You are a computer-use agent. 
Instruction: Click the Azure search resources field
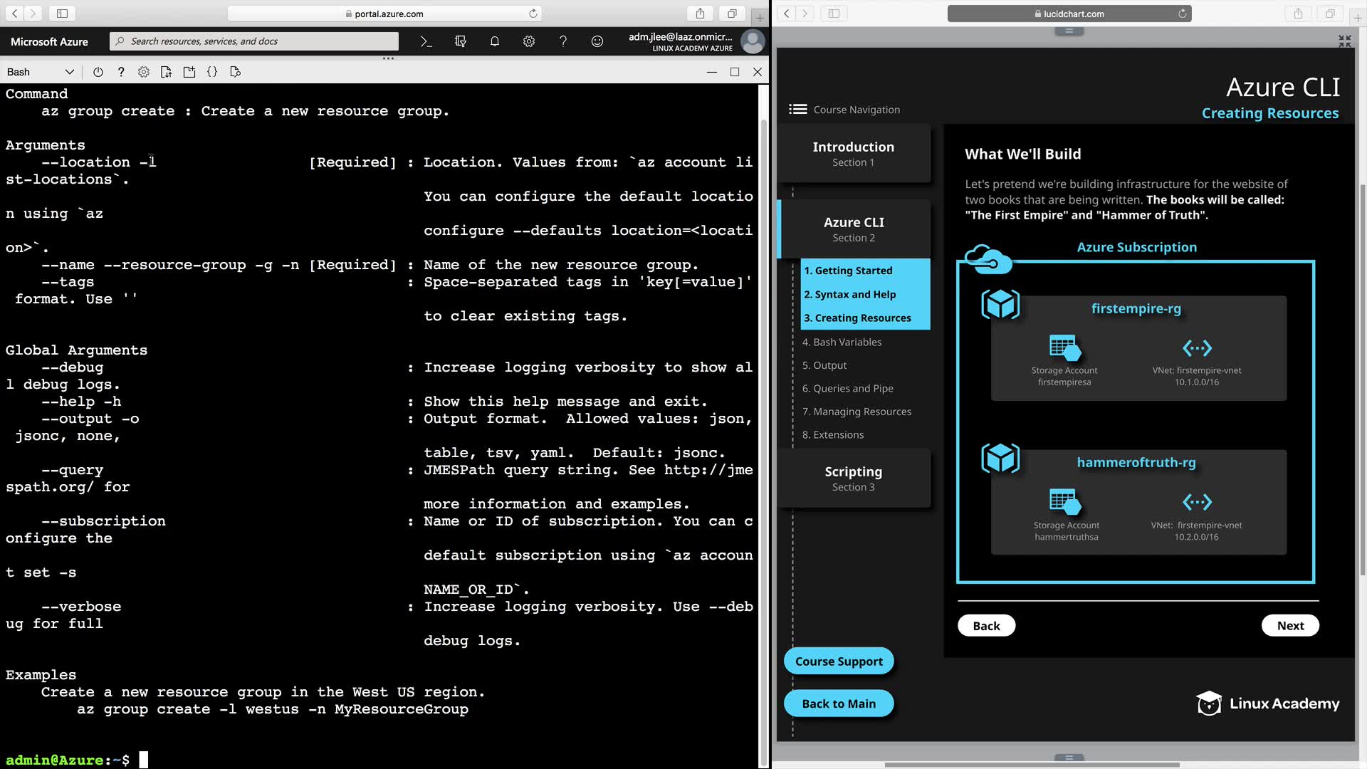[254, 41]
